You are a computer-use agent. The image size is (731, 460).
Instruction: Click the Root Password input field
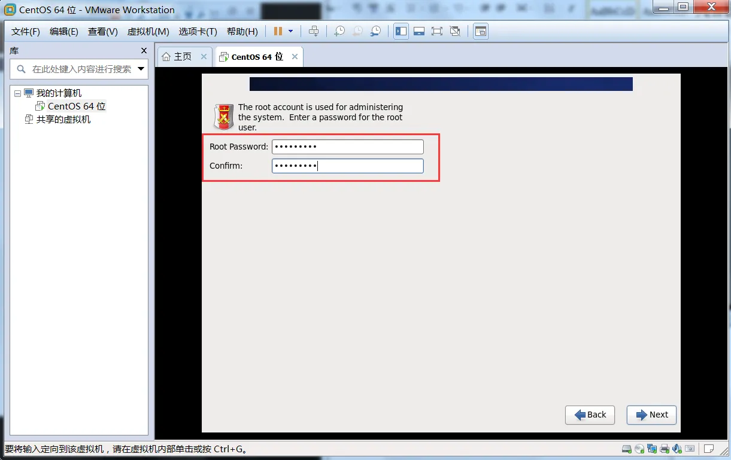[348, 147]
